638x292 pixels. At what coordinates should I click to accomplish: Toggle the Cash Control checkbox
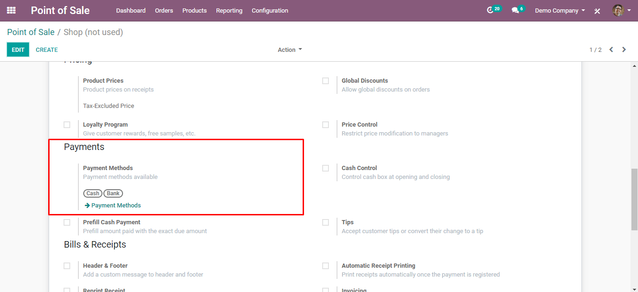tap(326, 168)
